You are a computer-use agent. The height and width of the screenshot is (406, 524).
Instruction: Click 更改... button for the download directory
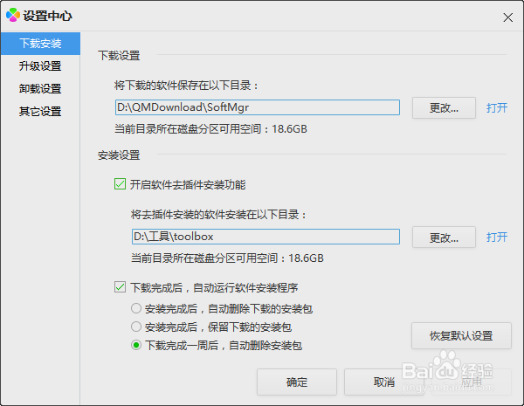444,108
